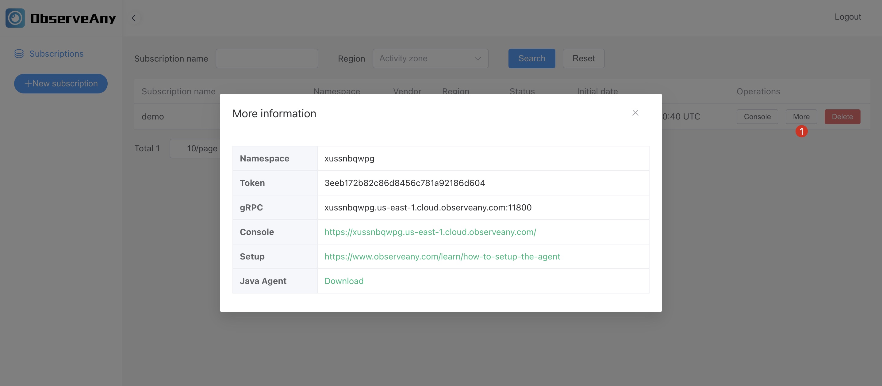
Task: Click the Token value text
Action: [405, 183]
